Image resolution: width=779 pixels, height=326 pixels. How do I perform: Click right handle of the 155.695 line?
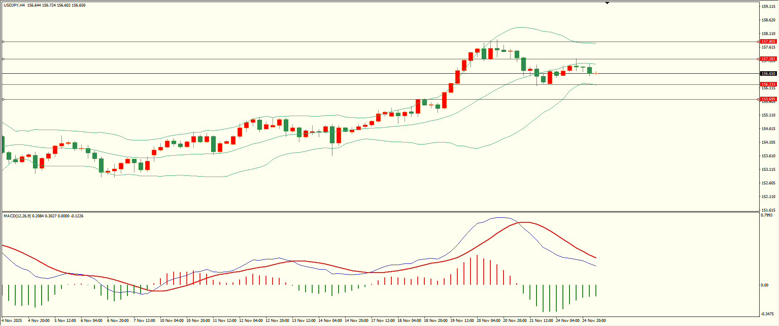pos(758,99)
